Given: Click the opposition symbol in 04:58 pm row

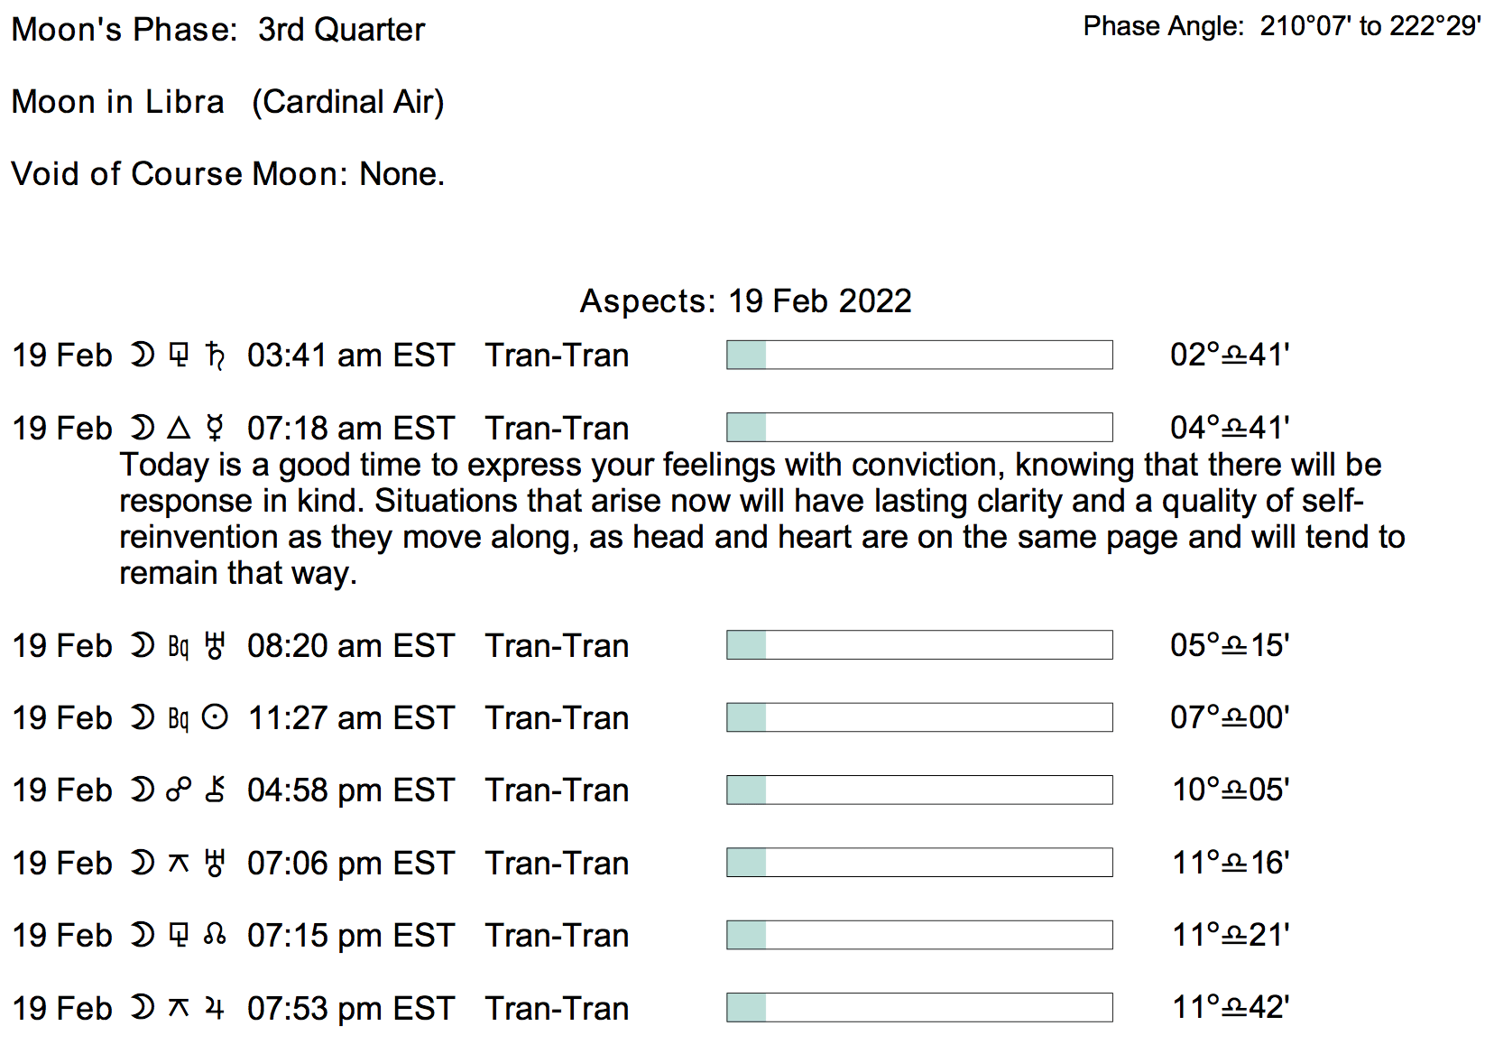Looking at the screenshot, I should tap(179, 790).
